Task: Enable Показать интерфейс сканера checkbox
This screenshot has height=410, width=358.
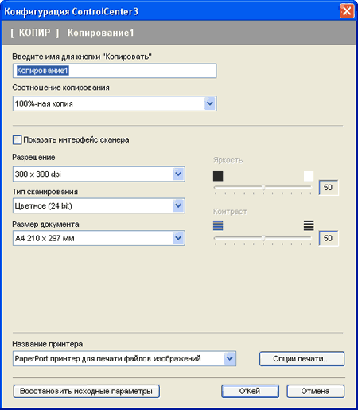Action: click(x=18, y=140)
